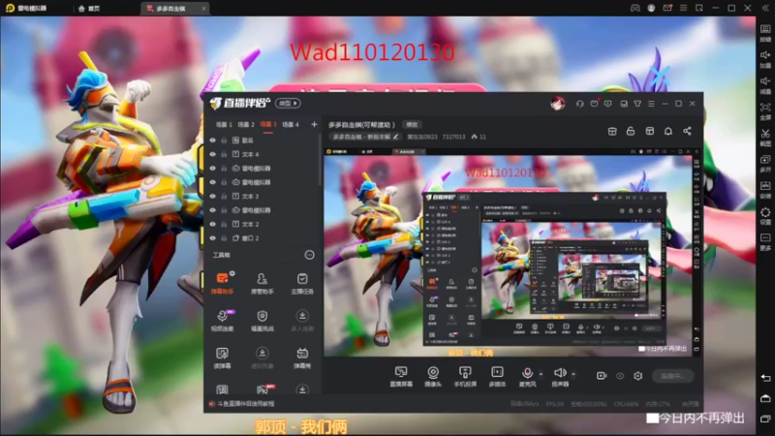Image resolution: width=775 pixels, height=436 pixels.
Task: Toggle visibility of 文本 4 layer
Action: 212,154
